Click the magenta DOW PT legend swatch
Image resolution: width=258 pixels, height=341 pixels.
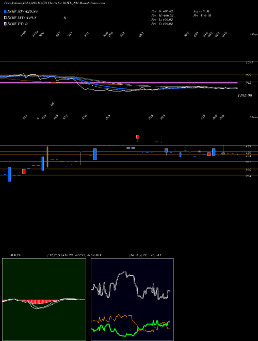(5, 24)
